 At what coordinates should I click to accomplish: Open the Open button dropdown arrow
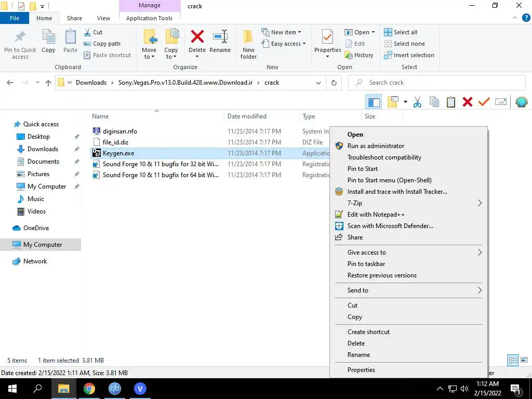[373, 32]
